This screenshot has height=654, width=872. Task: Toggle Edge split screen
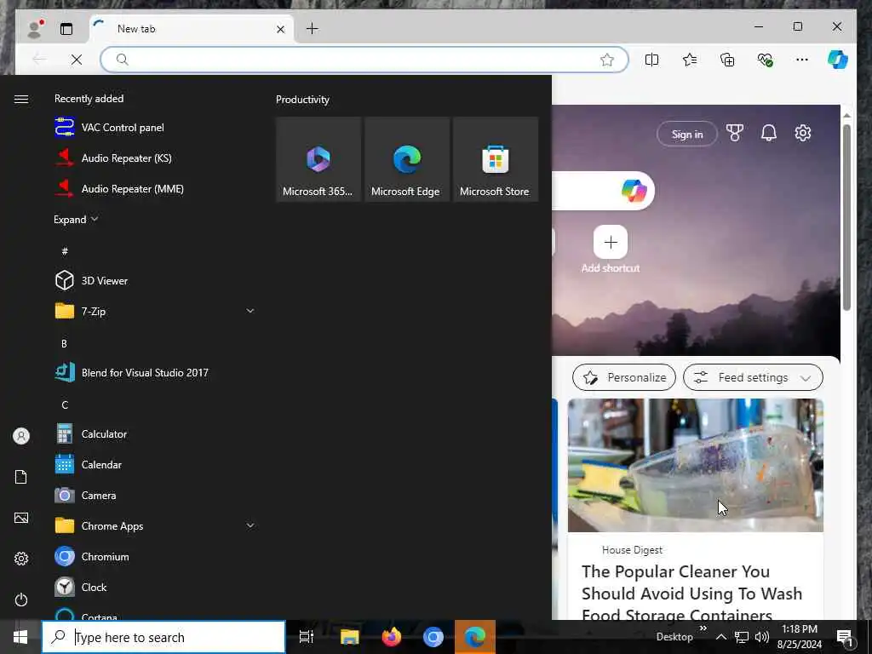click(x=651, y=60)
